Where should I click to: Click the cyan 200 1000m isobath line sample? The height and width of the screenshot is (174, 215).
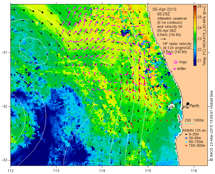point(190,123)
